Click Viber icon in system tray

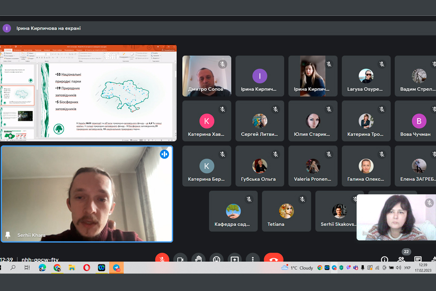(348, 268)
